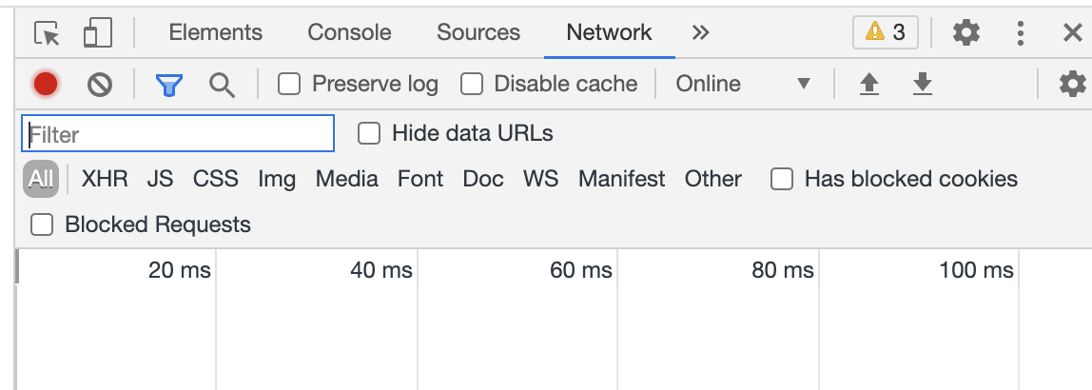Open the Sources tab
Screen dimensions: 1092x390
(x=478, y=33)
